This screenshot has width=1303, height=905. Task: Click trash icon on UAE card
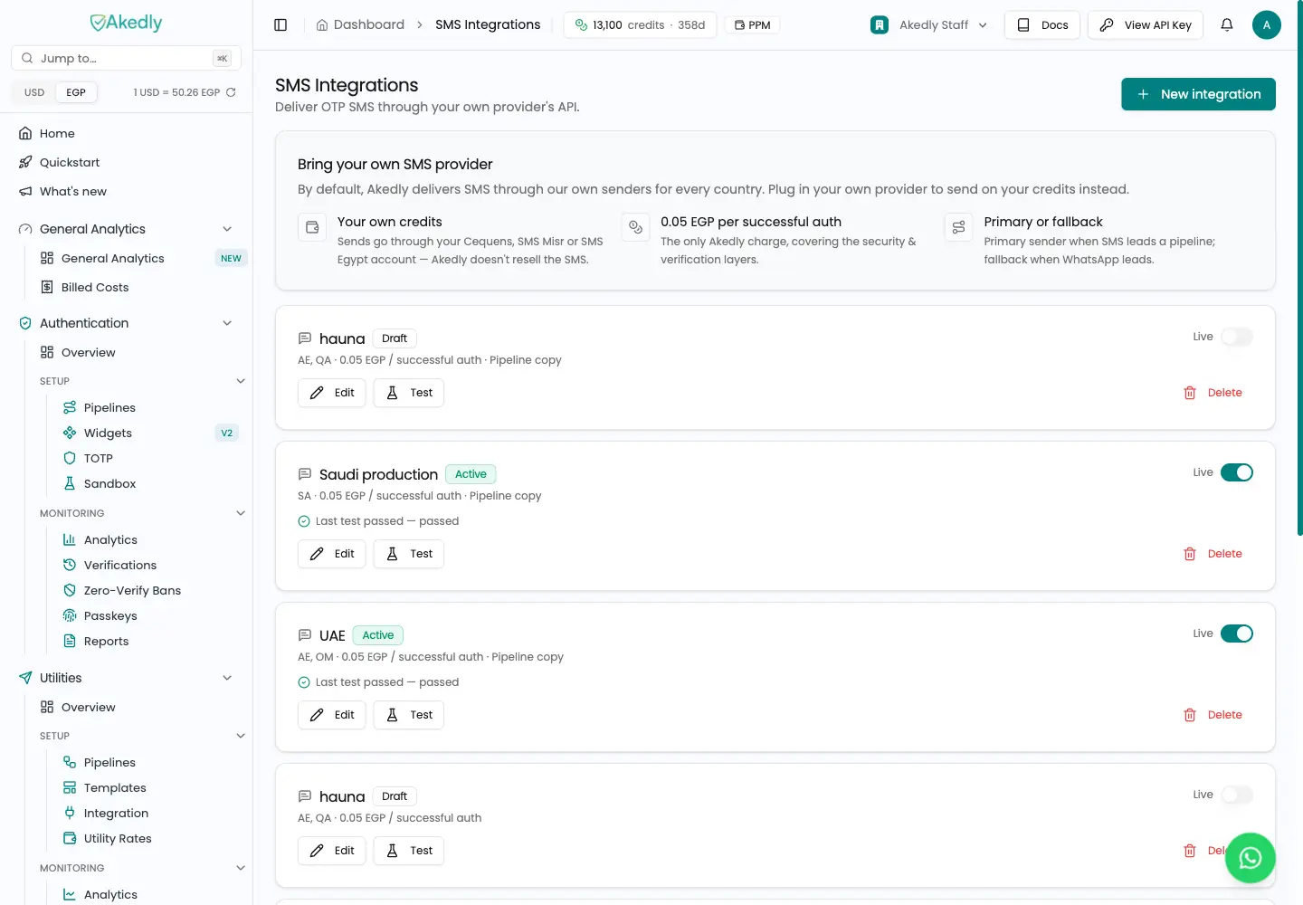point(1190,715)
